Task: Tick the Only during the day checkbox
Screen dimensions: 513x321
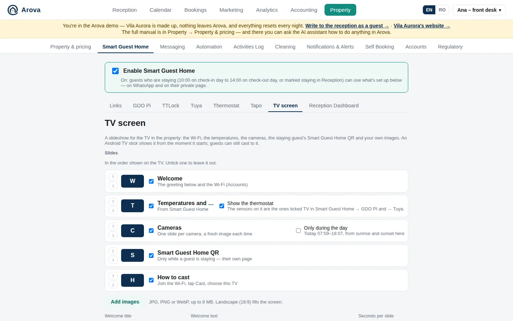Action: tap(299, 231)
